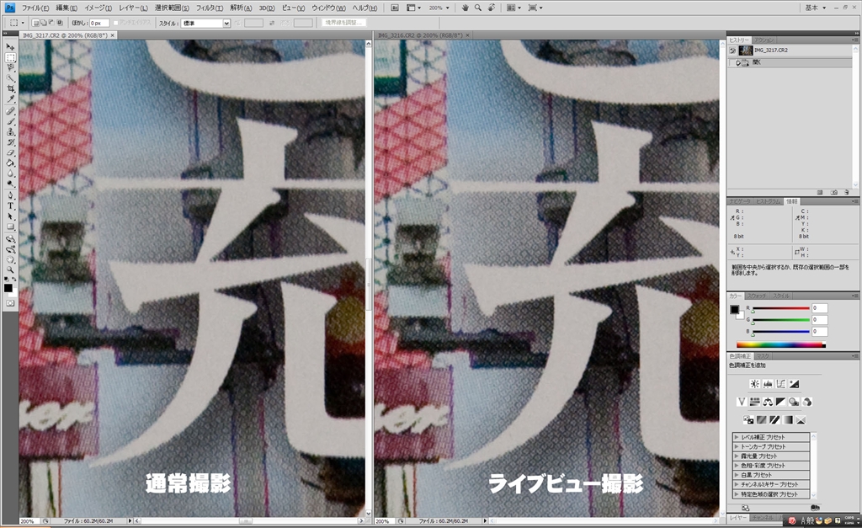Select the Rectangular Marquee tool
Viewport: 862px width, 528px height.
tap(10, 57)
